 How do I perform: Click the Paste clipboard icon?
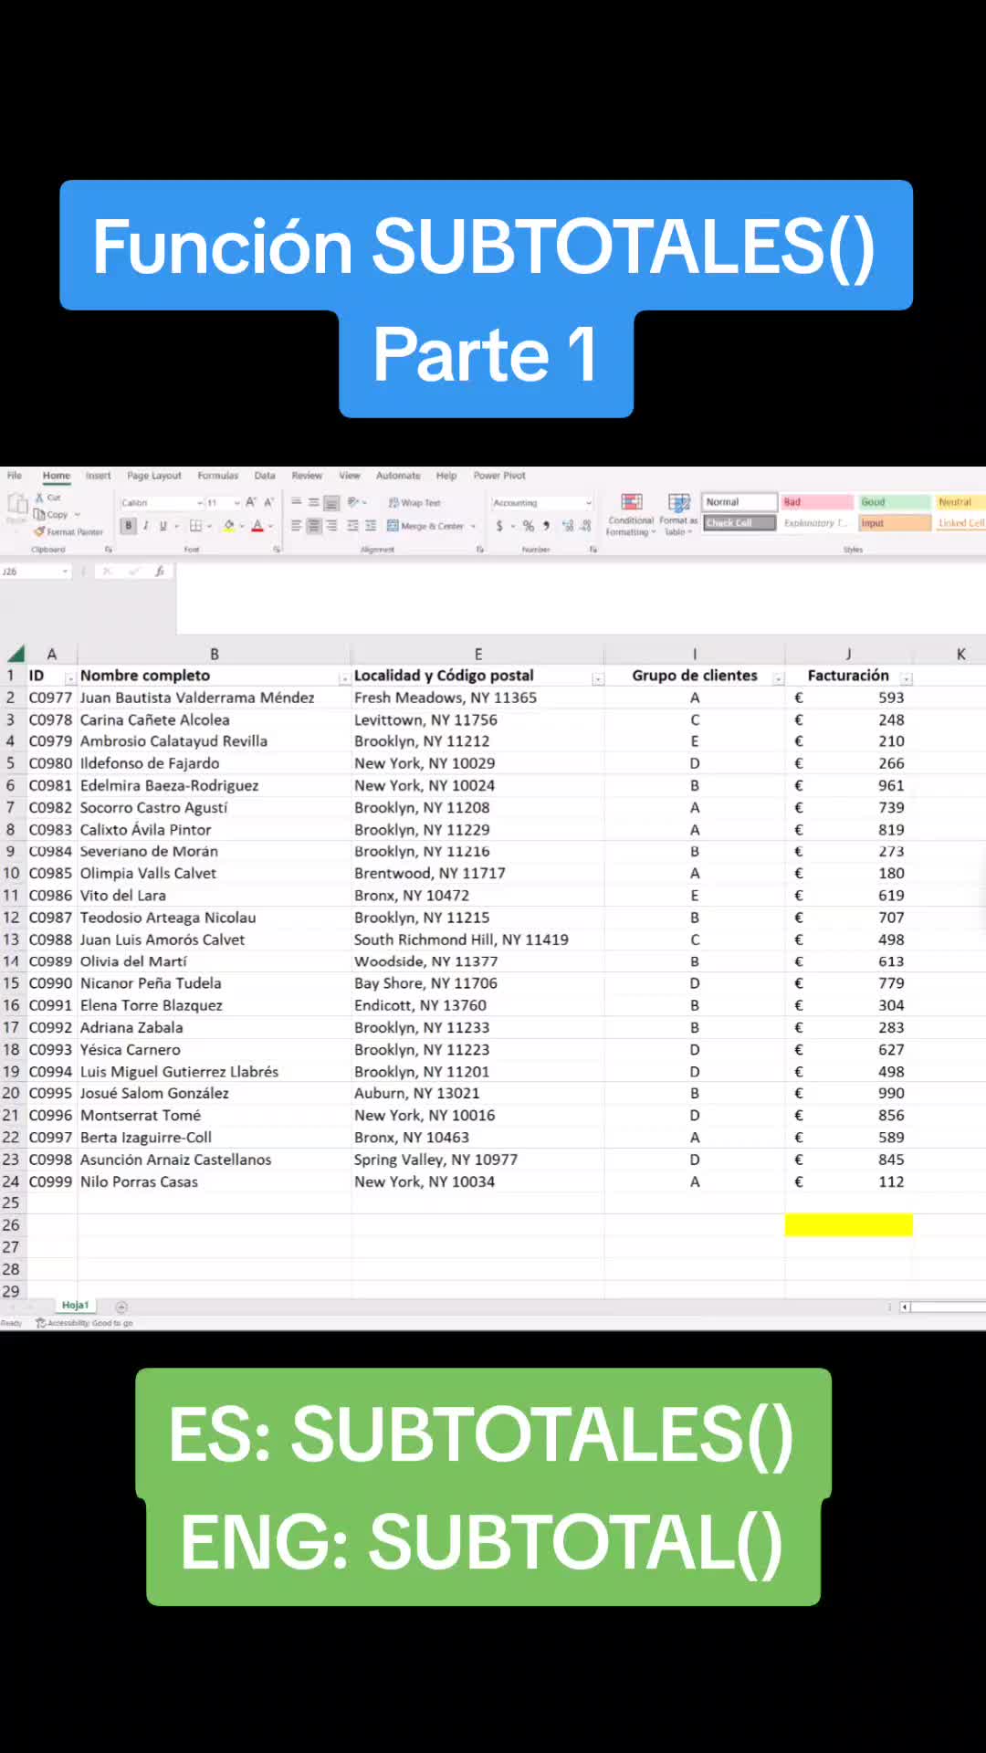pyautogui.click(x=16, y=506)
